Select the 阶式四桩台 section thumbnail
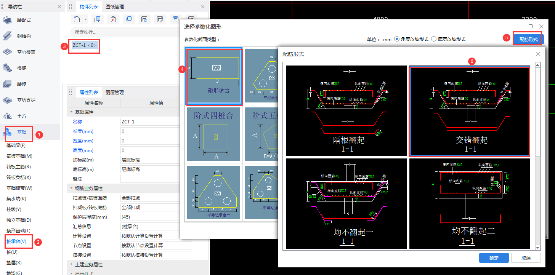The image size is (555, 275). (x=213, y=134)
